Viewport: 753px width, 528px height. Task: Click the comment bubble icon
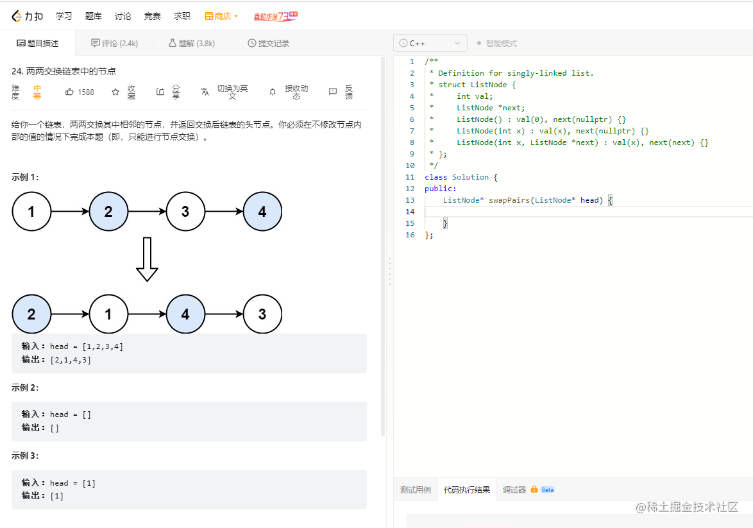point(95,43)
